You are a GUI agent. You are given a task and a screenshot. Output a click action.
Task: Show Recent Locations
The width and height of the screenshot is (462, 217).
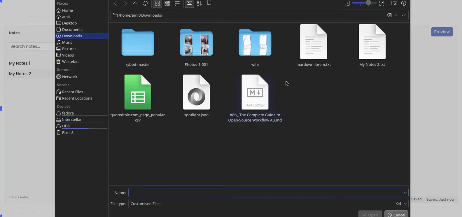click(x=82, y=98)
